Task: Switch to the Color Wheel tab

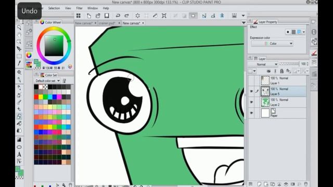Action: (x=51, y=22)
